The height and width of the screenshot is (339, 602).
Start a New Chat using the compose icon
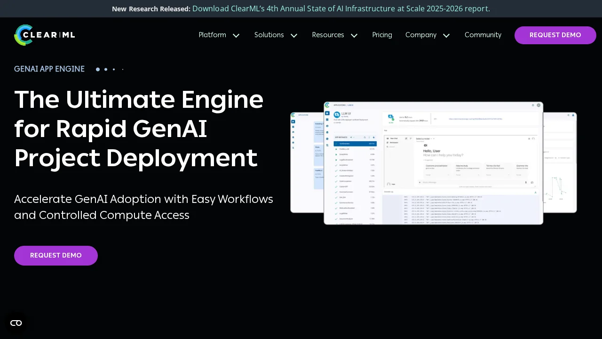[406, 138]
